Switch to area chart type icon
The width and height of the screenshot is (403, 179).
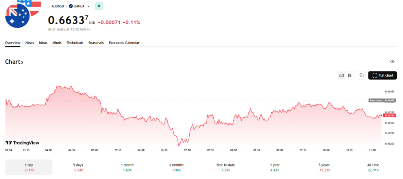pyautogui.click(x=342, y=75)
